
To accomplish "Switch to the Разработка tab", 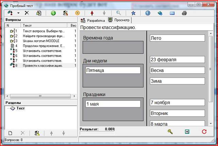I will [x=93, y=20].
